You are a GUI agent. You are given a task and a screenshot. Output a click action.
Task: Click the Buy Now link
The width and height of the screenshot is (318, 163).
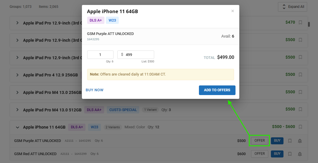(94, 90)
